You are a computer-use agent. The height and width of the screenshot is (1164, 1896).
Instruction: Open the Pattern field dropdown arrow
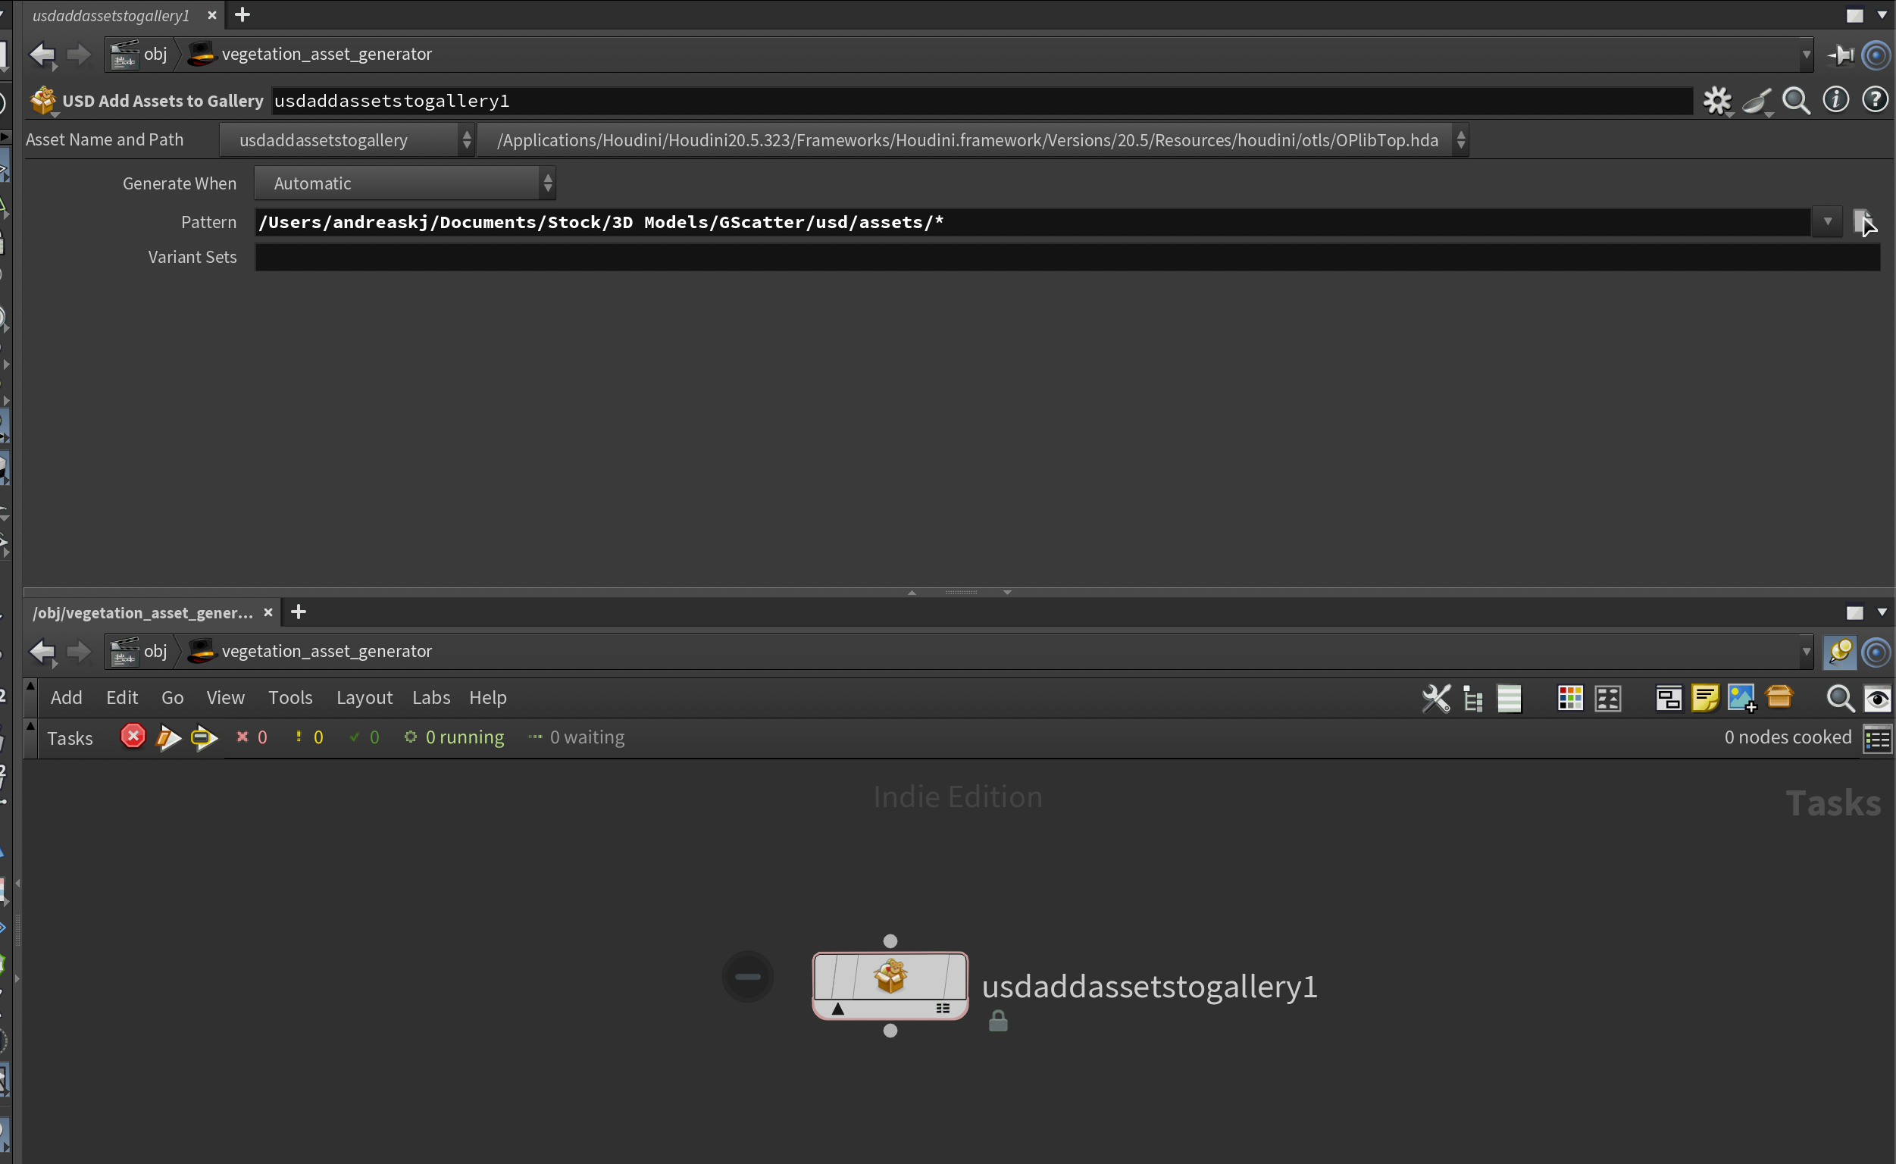click(x=1827, y=223)
